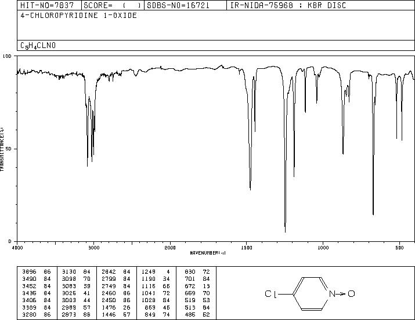Select the 2460 peak row
The image size is (415, 320).
[116, 293]
